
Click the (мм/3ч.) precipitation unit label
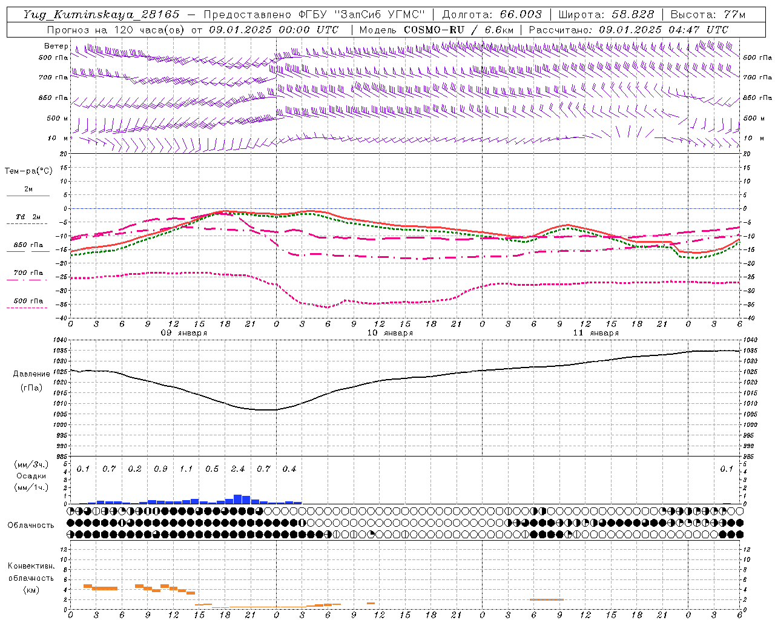pyautogui.click(x=31, y=465)
